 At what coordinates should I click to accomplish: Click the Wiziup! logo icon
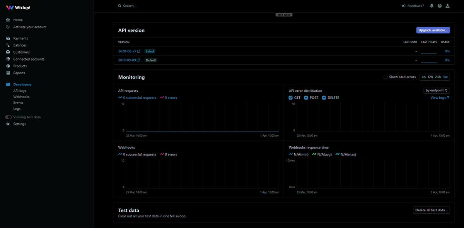pyautogui.click(x=10, y=7)
